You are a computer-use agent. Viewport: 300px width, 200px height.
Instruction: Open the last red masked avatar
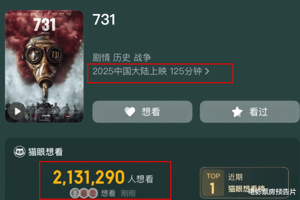click(93, 193)
